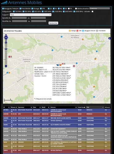Open the Support dropdown showing Tous

[x=31, y=15]
